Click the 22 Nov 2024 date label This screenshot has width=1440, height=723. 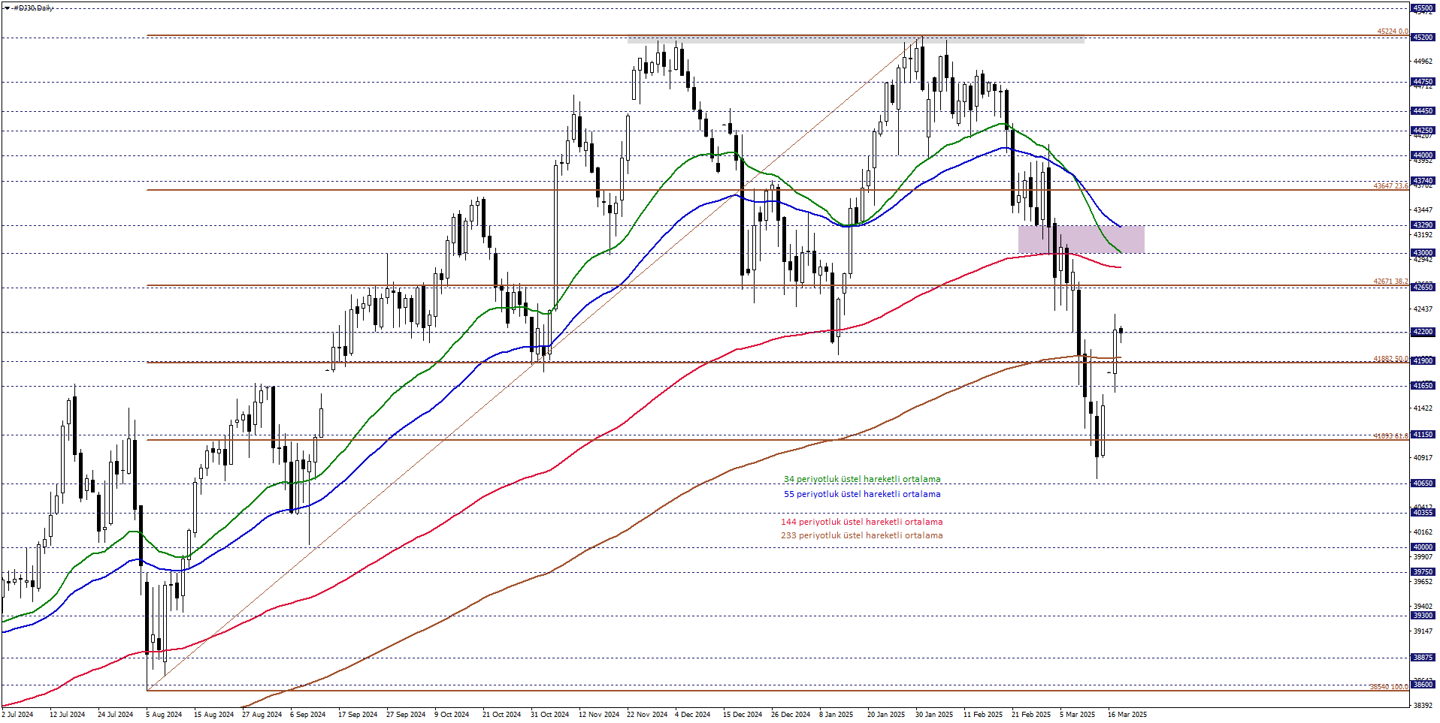click(647, 715)
